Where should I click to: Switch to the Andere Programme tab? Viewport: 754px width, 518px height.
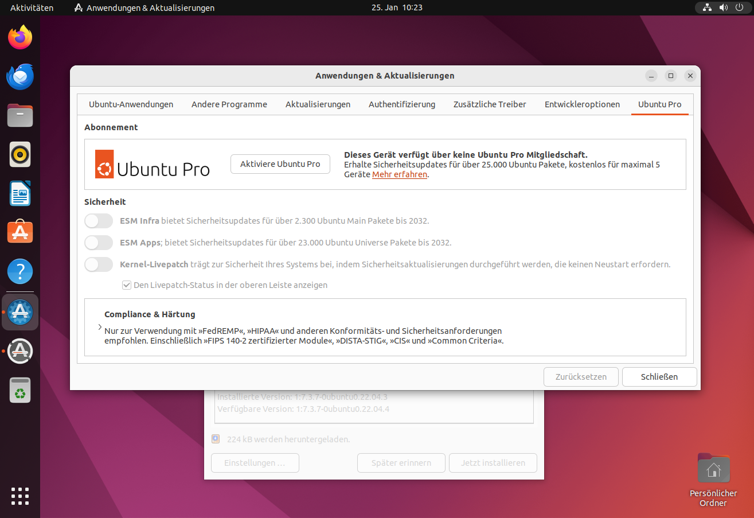(229, 104)
